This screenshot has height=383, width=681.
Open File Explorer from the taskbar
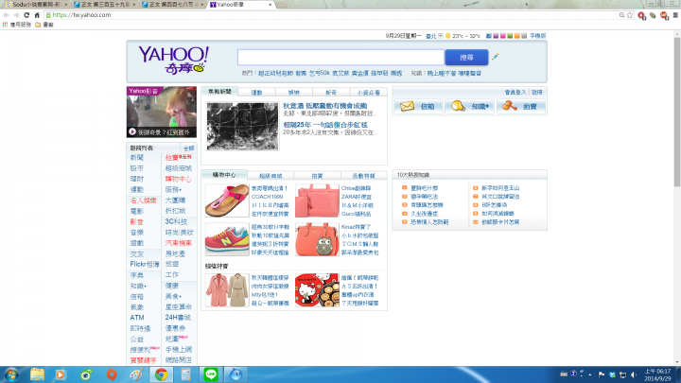click(37, 374)
